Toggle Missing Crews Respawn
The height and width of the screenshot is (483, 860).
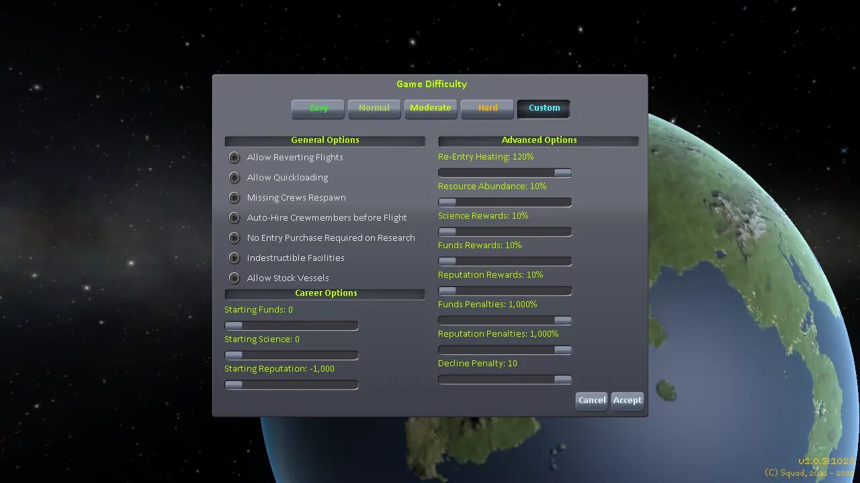234,198
